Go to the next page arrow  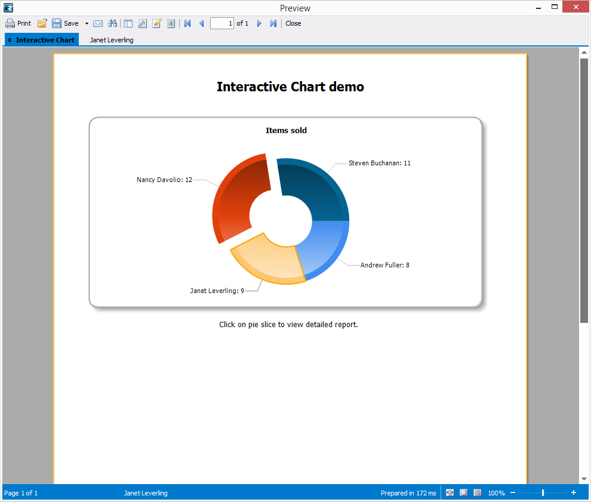coord(258,23)
